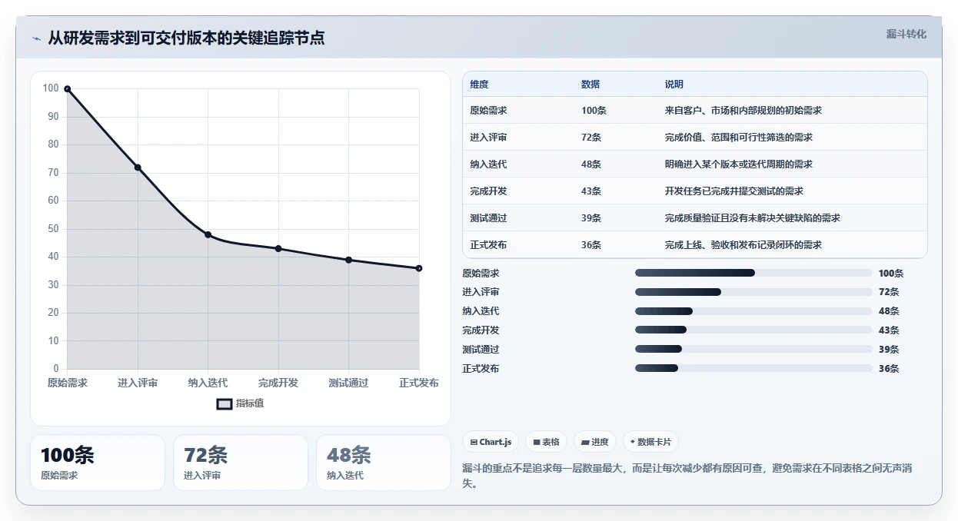Open the 100条 原始需求 data card
The image size is (958, 521).
coord(98,463)
